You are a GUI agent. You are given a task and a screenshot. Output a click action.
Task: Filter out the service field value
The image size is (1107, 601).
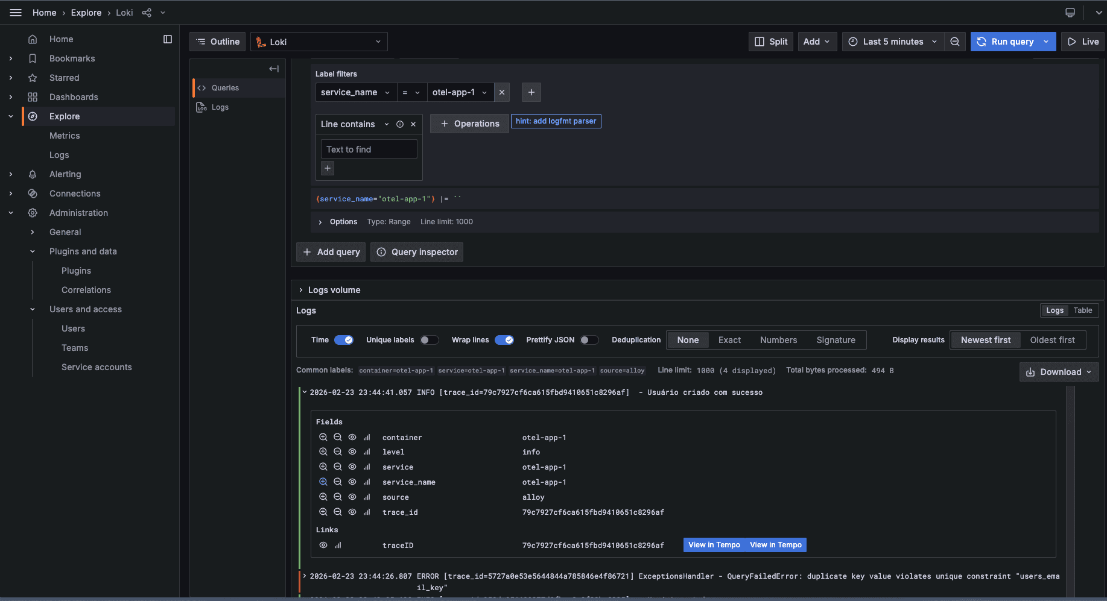[338, 467]
